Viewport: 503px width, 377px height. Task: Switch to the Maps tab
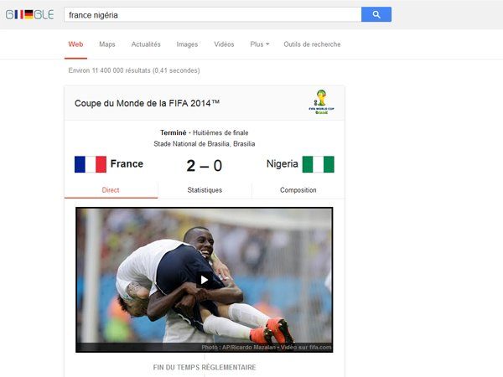[106, 44]
